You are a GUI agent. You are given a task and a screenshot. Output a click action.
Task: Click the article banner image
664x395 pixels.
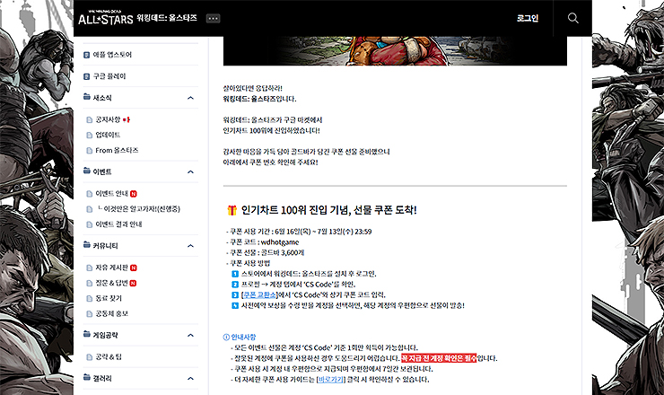point(395,51)
